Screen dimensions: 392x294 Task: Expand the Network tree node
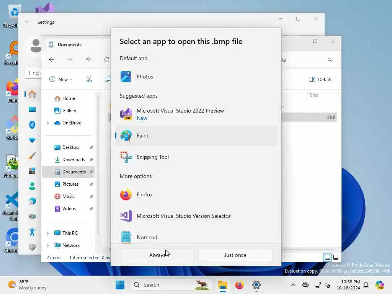coord(47,245)
